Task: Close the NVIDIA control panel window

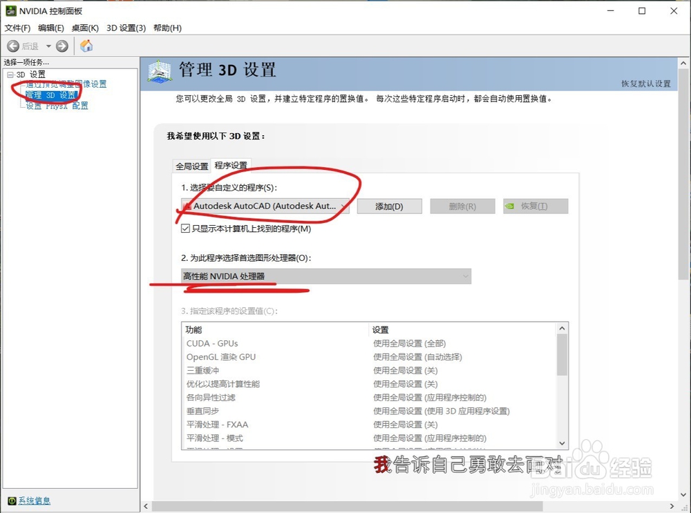Action: [674, 10]
